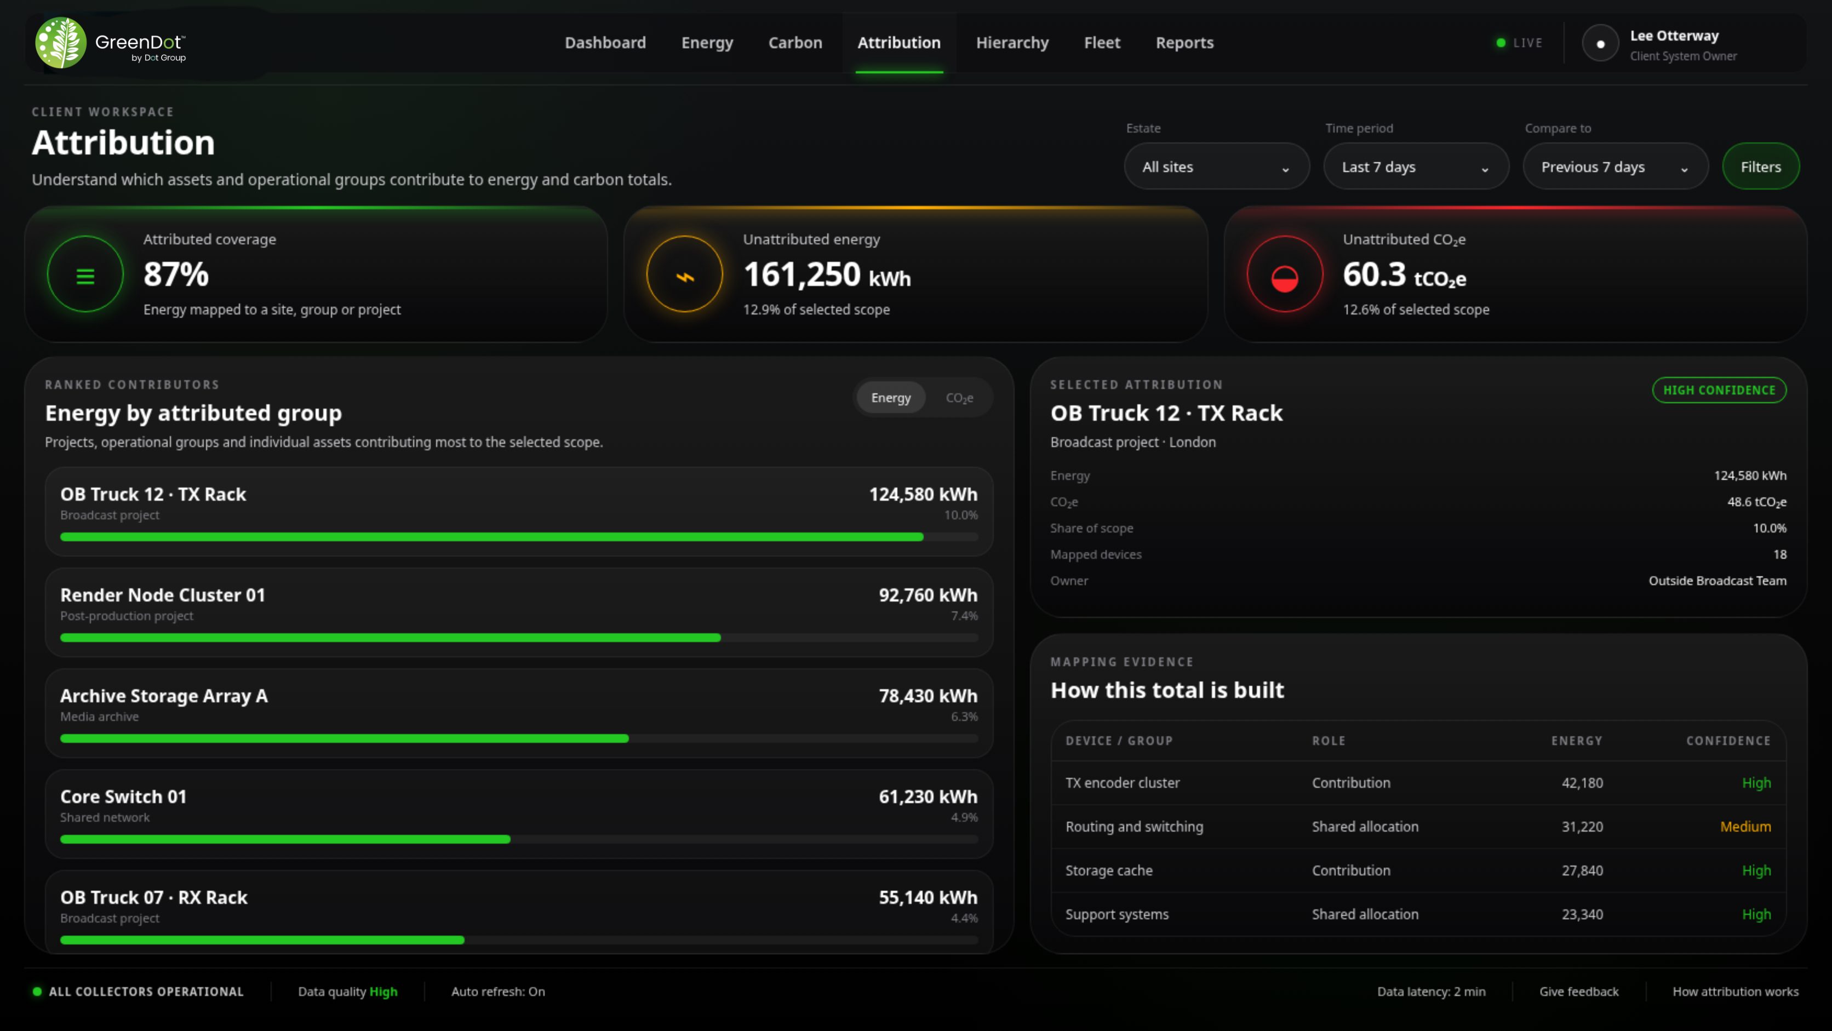Open the Previous 7 days compare dropdown
This screenshot has width=1832, height=1031.
click(x=1615, y=167)
